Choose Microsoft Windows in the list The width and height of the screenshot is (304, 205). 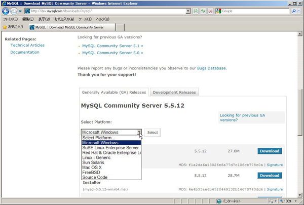click(x=111, y=143)
